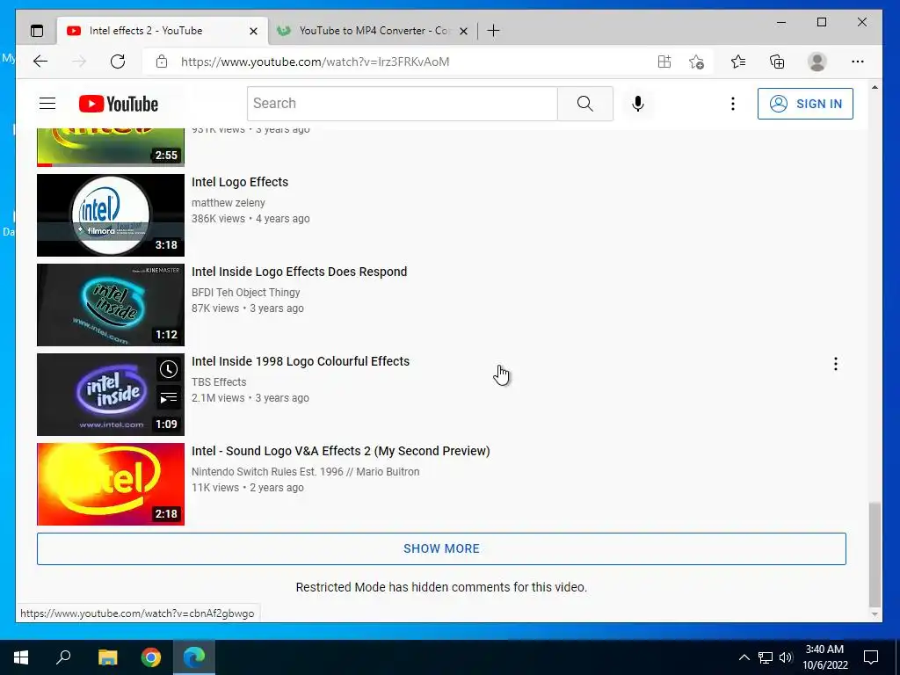Open the Collections icon
The height and width of the screenshot is (675, 900).
click(x=777, y=62)
